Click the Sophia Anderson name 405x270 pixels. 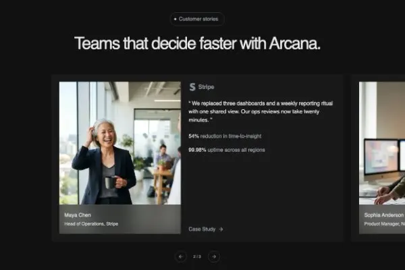tap(384, 215)
